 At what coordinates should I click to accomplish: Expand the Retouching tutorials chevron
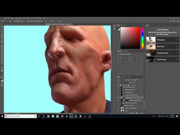[x=177, y=46]
